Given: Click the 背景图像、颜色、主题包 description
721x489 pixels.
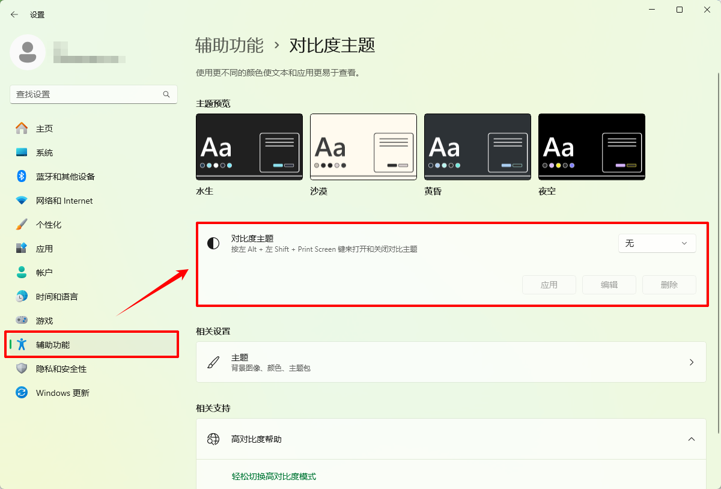Looking at the screenshot, I should pyautogui.click(x=271, y=368).
